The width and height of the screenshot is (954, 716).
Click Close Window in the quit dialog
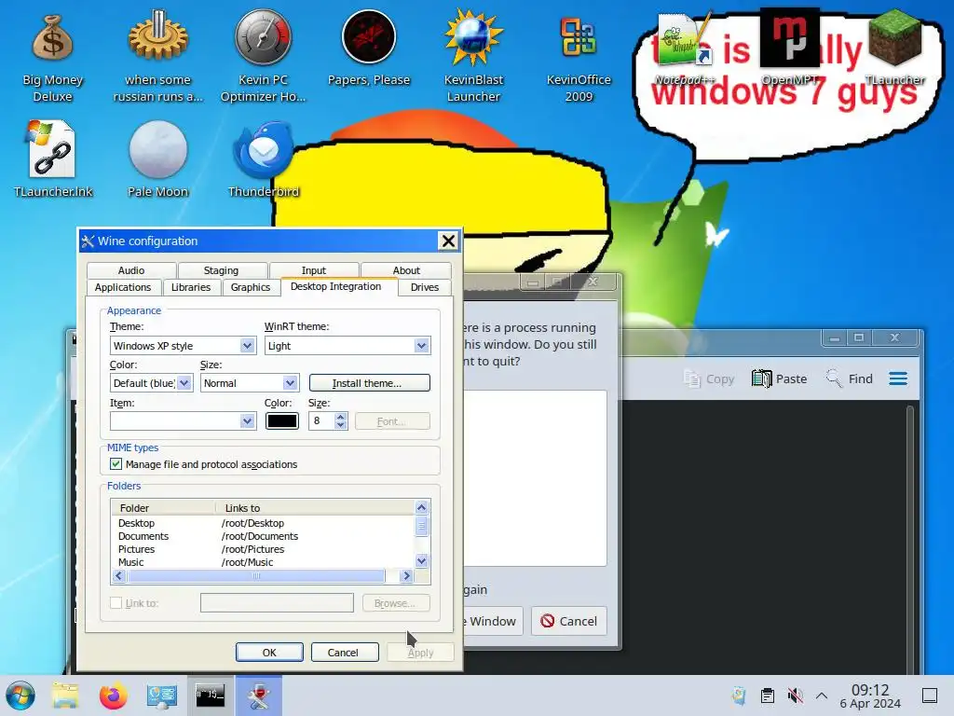pyautogui.click(x=492, y=621)
